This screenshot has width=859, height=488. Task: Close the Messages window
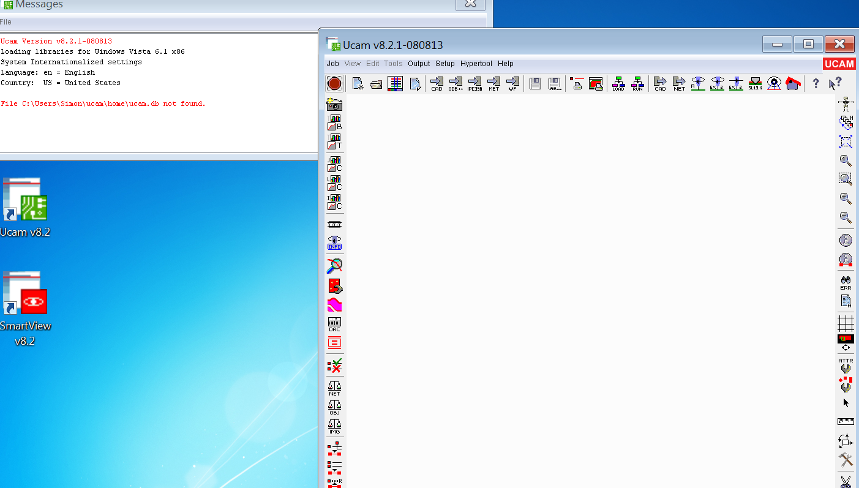tap(470, 4)
